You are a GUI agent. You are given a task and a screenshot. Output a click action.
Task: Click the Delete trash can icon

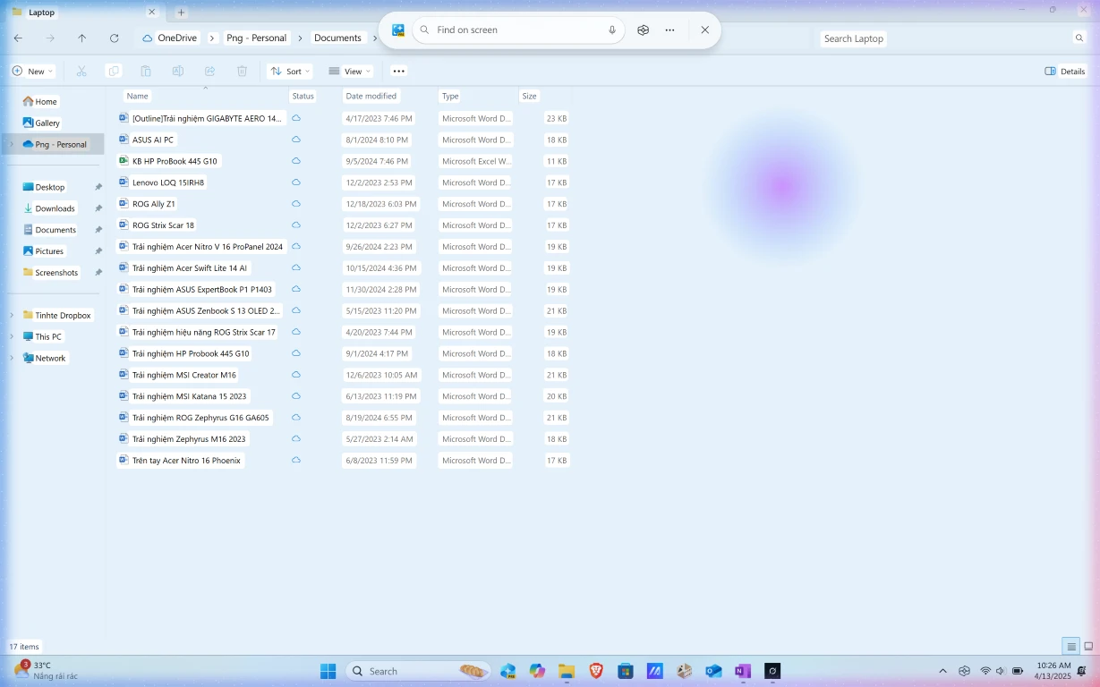tap(242, 72)
